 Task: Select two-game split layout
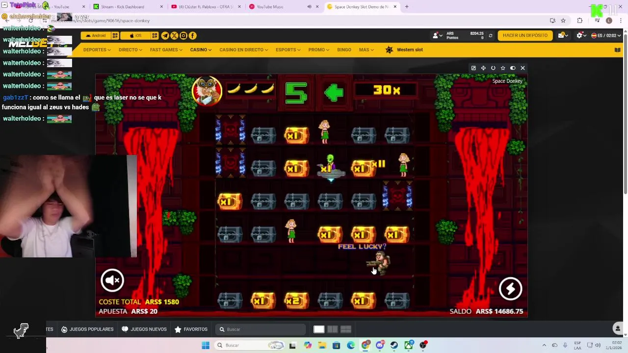(332, 329)
